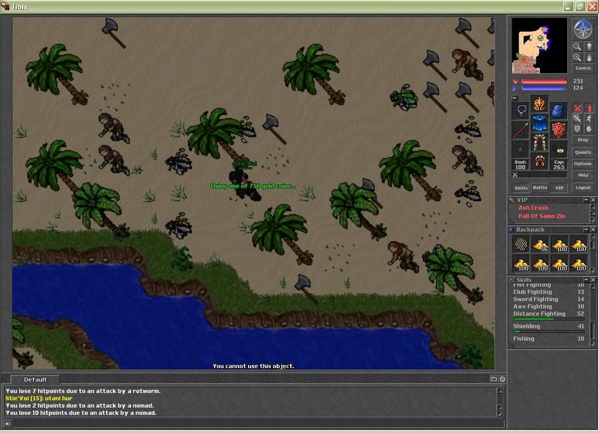The image size is (599, 433).
Task: Click the Shielding progress bar
Action: (x=549, y=331)
